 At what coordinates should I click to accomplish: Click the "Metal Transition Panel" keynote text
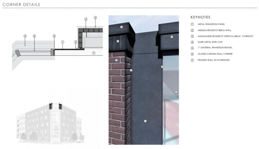(x=211, y=24)
